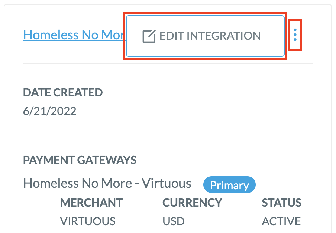Select the Homeless No More - Virtuous gateway
The width and height of the screenshot is (336, 233).
107,183
